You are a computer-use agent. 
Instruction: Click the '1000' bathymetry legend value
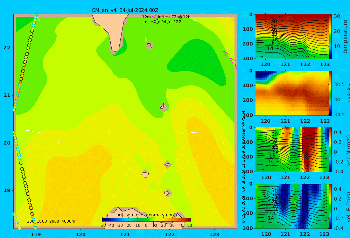tap(42, 221)
